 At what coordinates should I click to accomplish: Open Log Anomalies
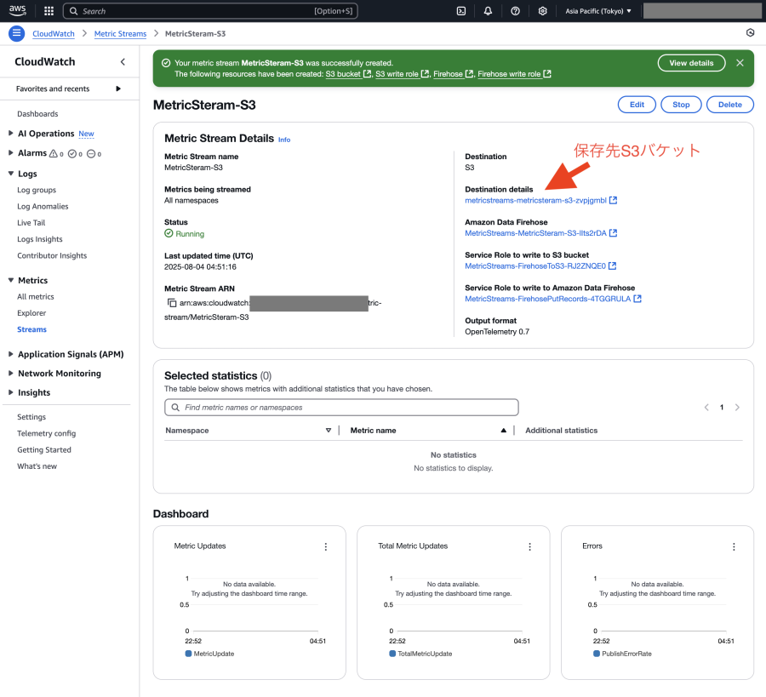coord(43,207)
